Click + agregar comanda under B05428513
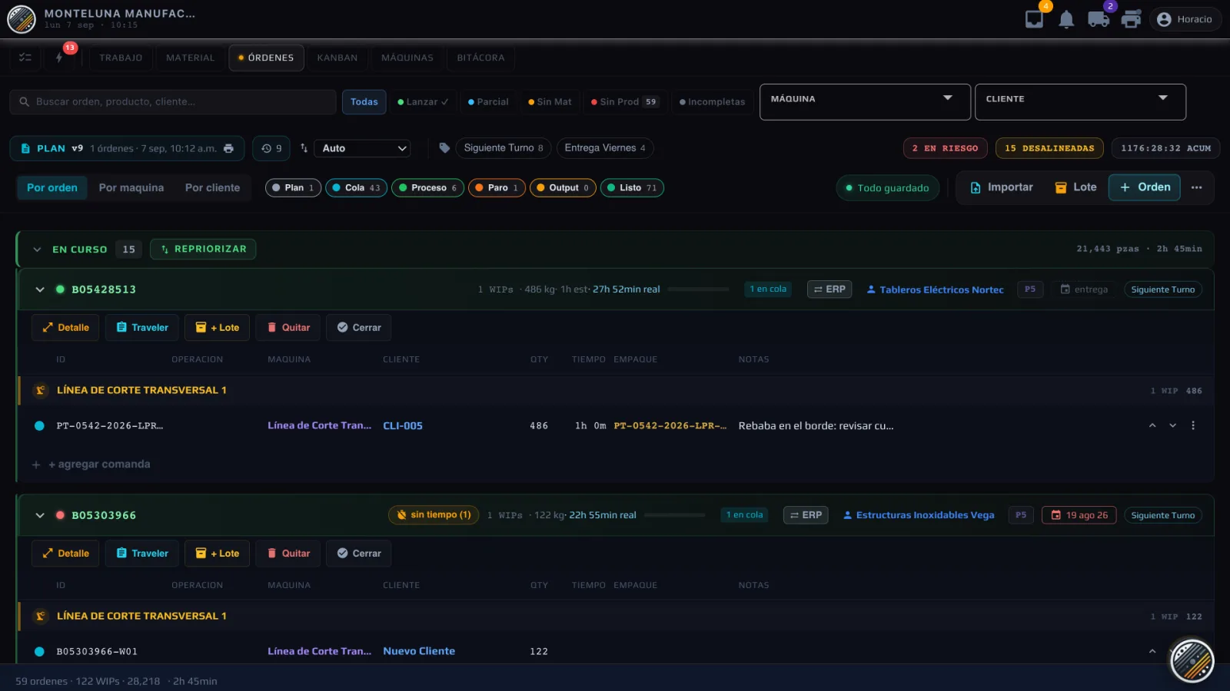The width and height of the screenshot is (1230, 691). point(91,465)
